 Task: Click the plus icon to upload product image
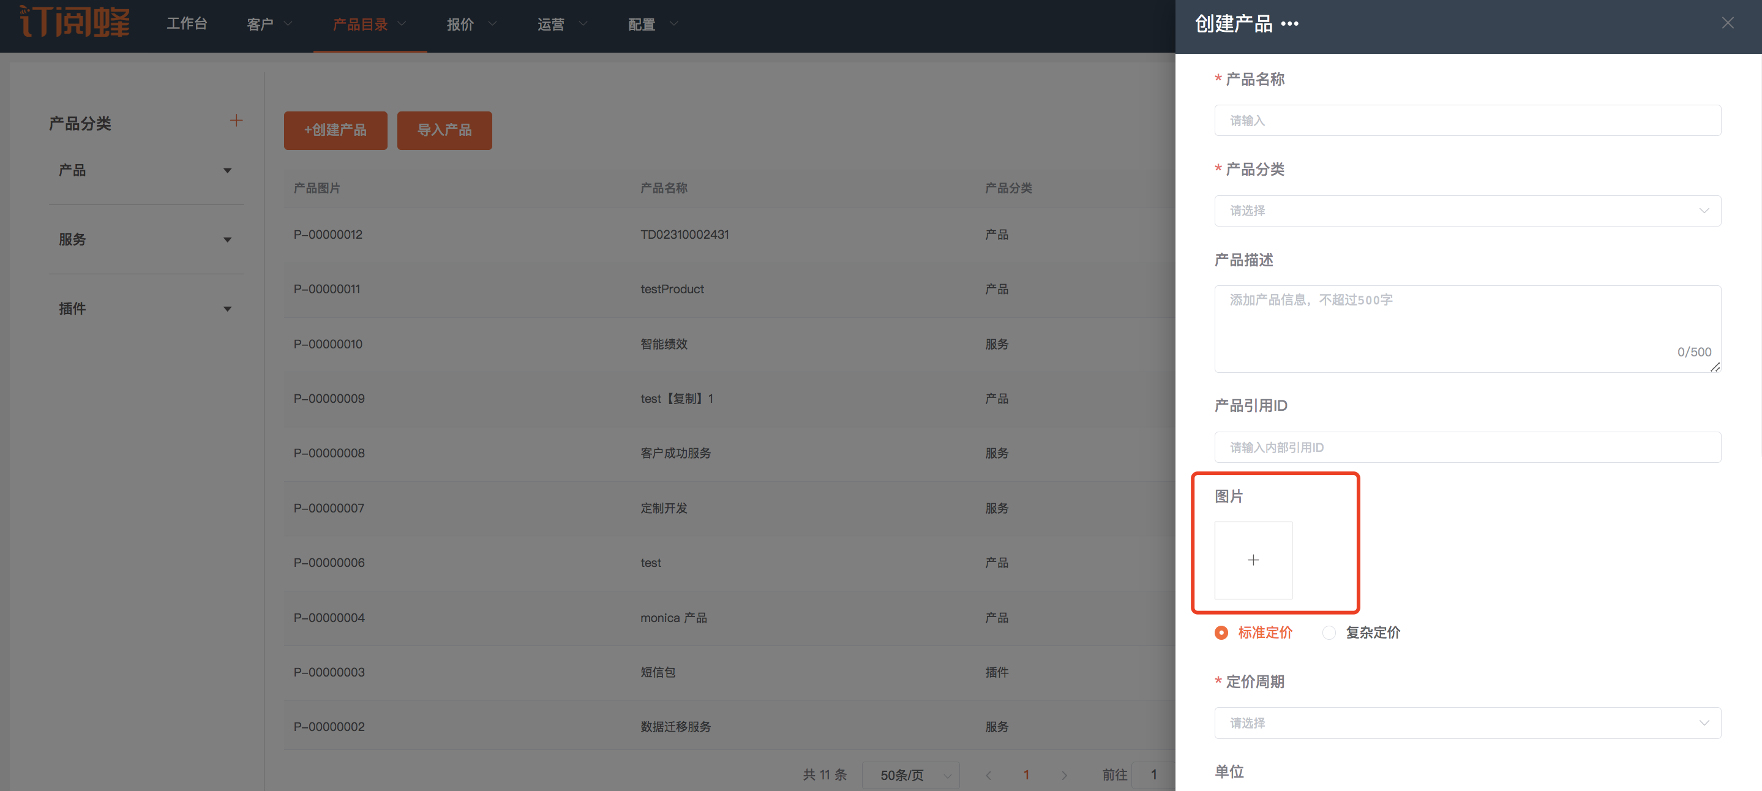click(x=1253, y=560)
